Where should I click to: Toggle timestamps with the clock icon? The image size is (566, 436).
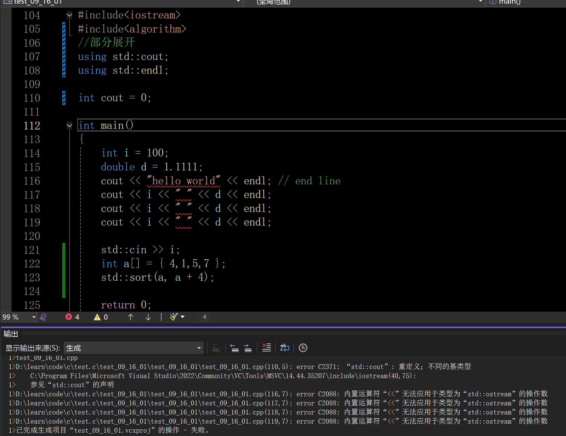click(x=303, y=348)
